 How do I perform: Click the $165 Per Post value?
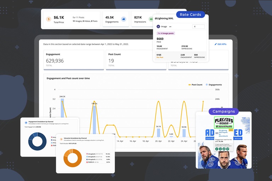click(x=159, y=55)
